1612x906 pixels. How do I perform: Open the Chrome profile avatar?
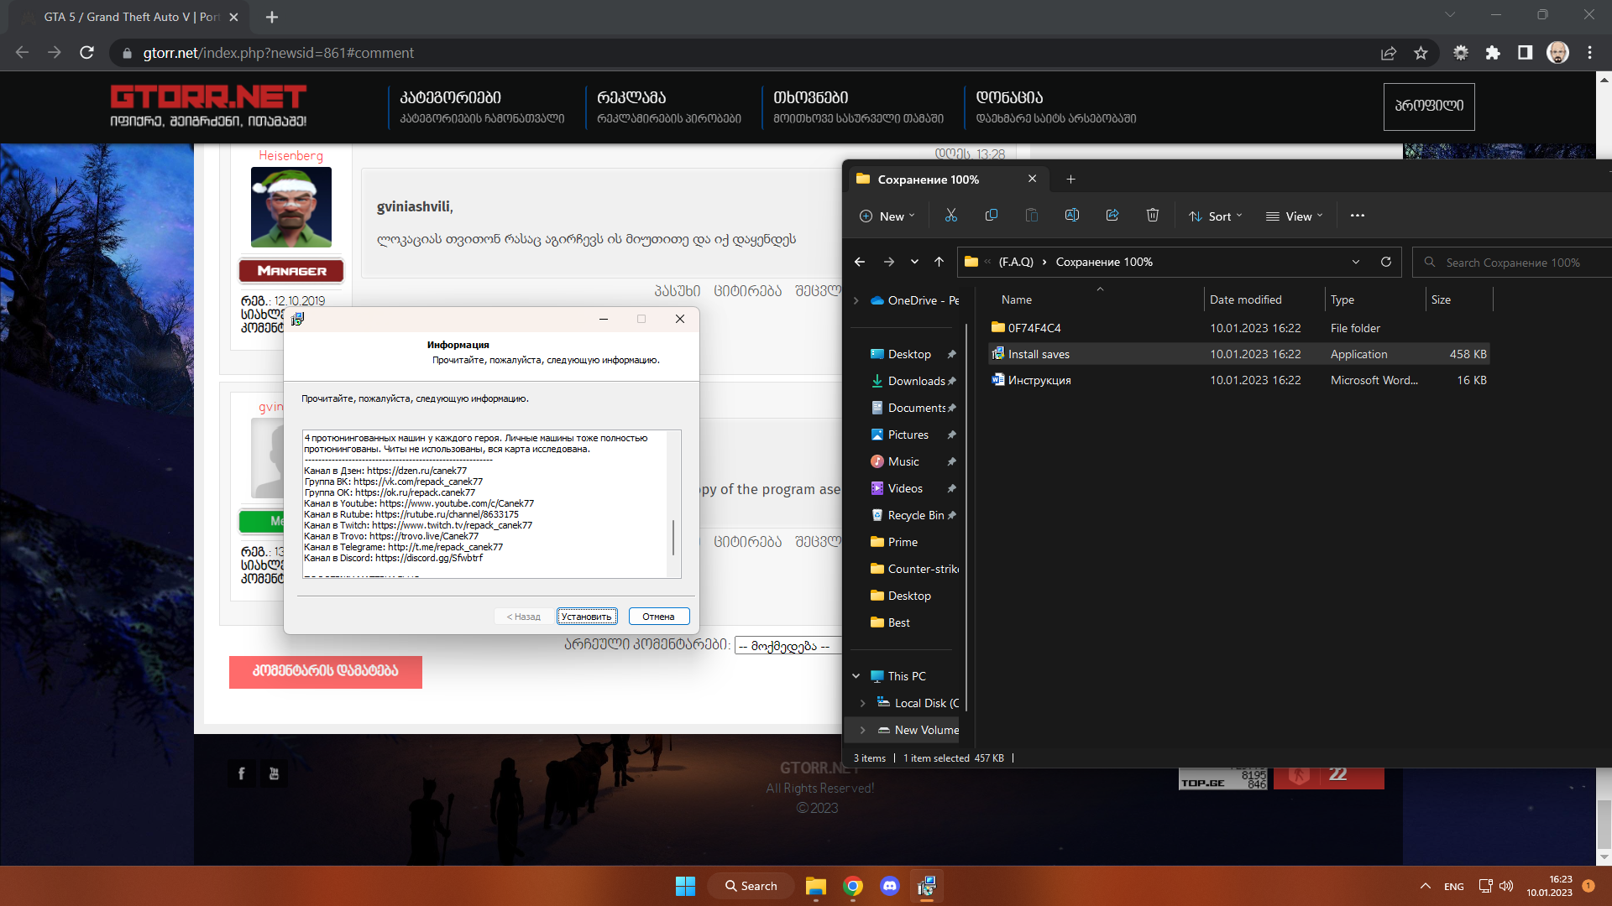[1558, 53]
